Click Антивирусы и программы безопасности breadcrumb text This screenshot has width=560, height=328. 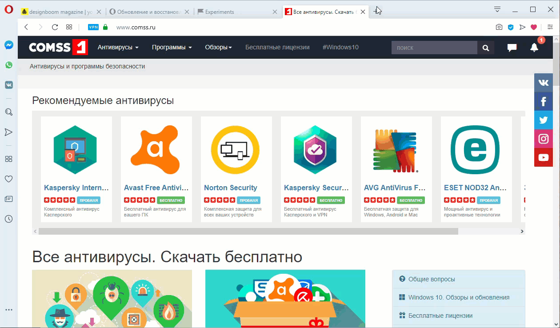[88, 66]
